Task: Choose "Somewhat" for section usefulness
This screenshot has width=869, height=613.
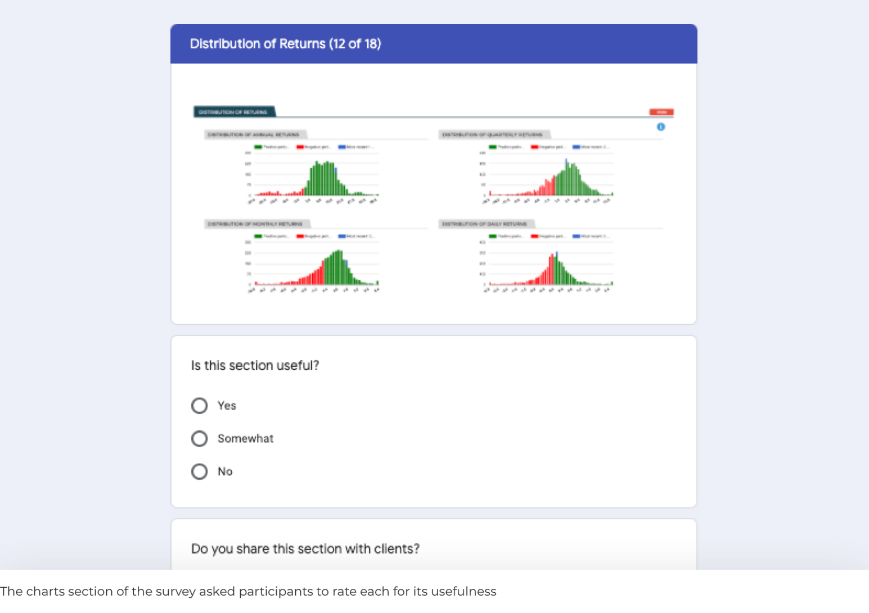Action: point(200,439)
